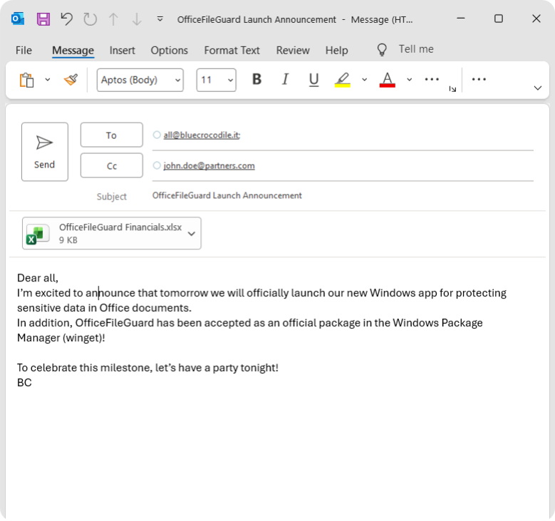Open the font size 11 dropdown
555x521 pixels.
tap(217, 80)
